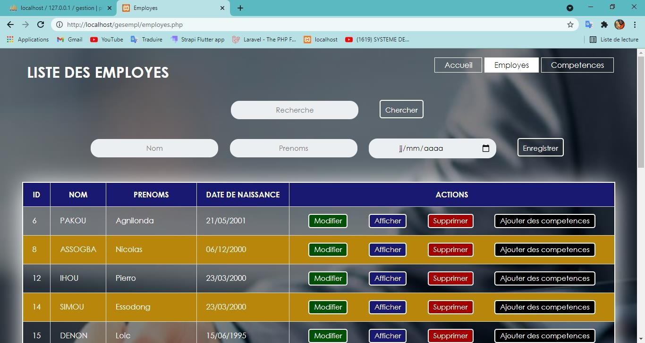Open the Liste de lecture panel
Screen dimensions: 645x343
click(x=614, y=40)
